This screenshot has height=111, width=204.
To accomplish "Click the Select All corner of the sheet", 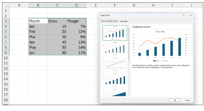I will pyautogui.click(x=6, y=5).
